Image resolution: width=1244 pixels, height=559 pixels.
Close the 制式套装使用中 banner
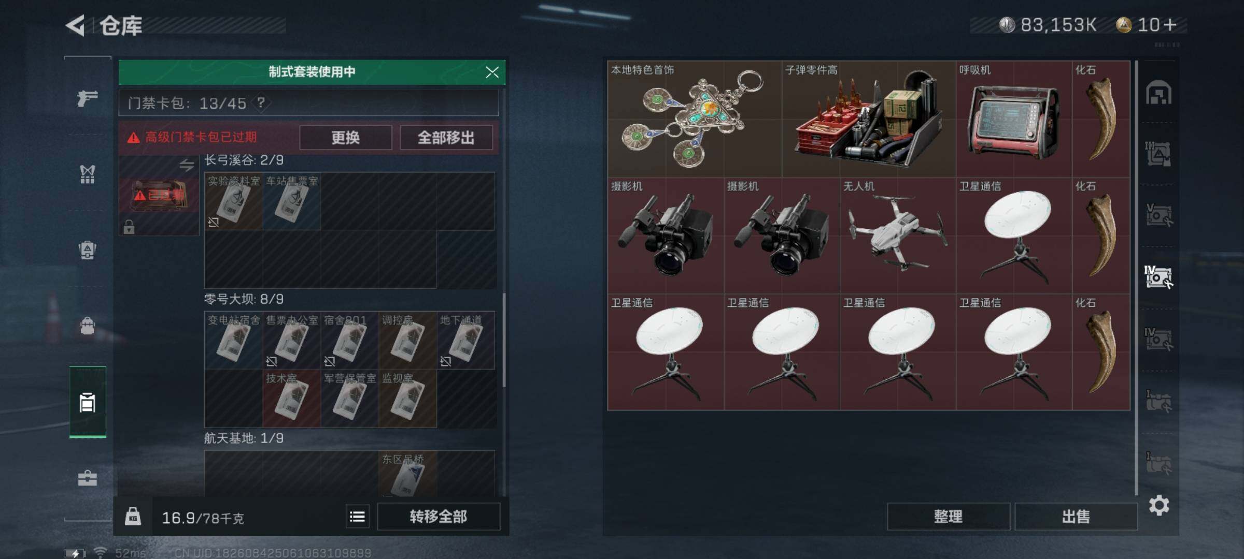click(492, 72)
